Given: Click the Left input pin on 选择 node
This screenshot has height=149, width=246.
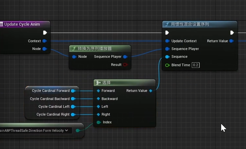Looking at the screenshot, I should coord(98,106).
